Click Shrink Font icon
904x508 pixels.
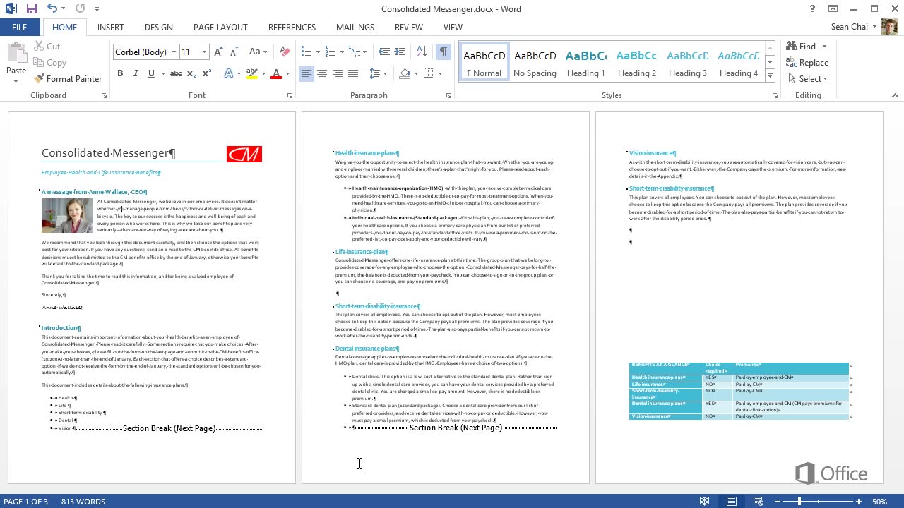click(234, 52)
